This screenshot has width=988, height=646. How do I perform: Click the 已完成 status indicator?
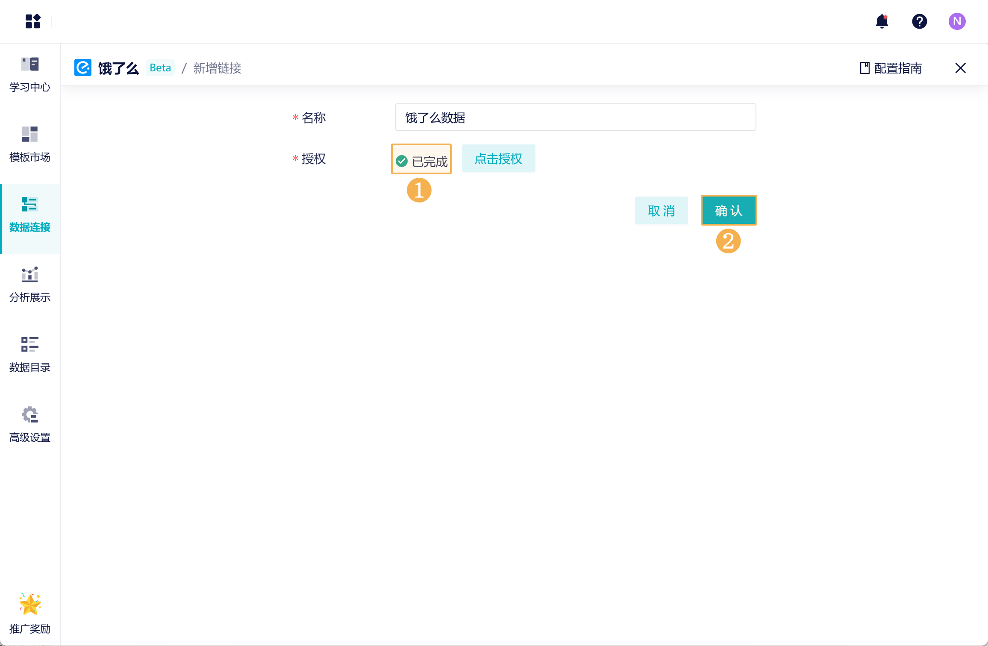pos(421,161)
